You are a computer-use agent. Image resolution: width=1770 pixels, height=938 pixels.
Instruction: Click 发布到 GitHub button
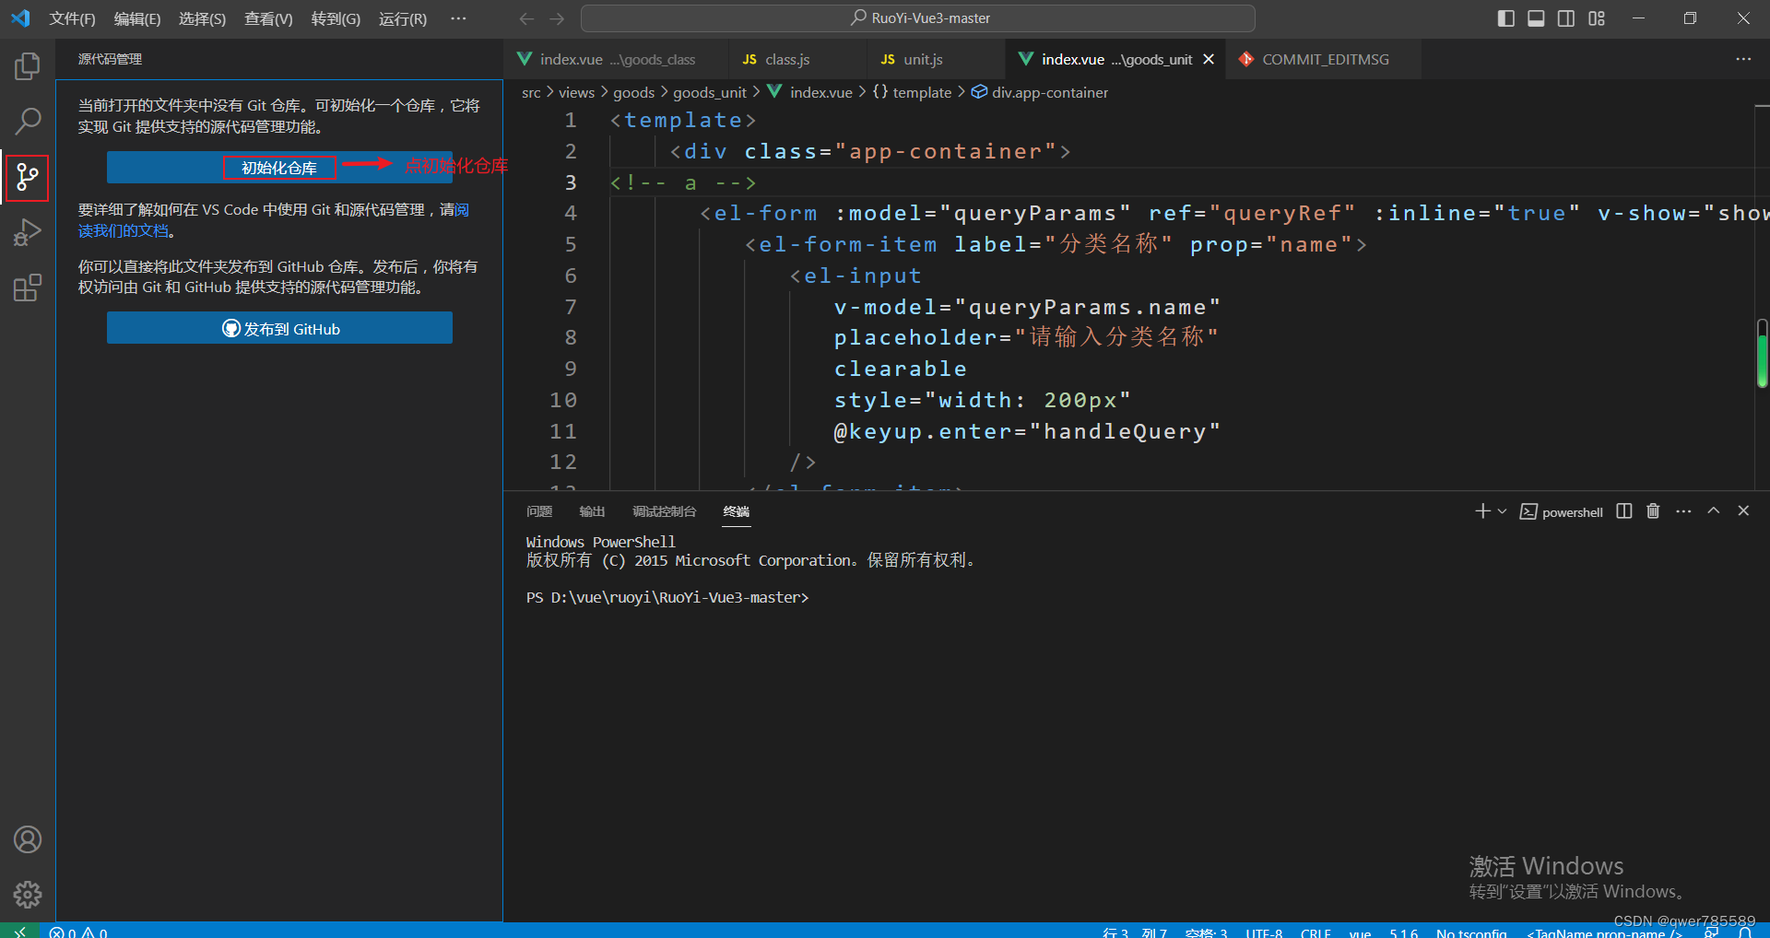279,328
